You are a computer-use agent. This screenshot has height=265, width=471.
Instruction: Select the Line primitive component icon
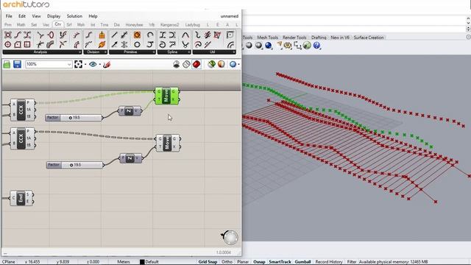tap(115, 35)
